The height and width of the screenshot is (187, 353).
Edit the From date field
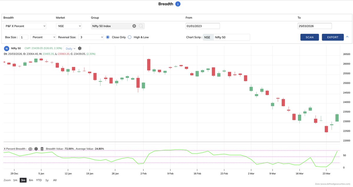pyautogui.click(x=202, y=26)
